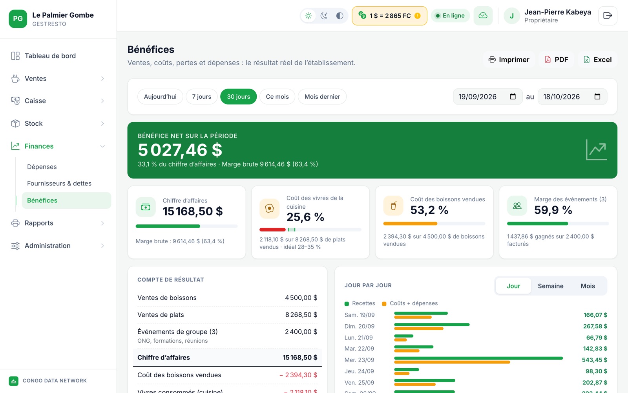Click the 19/09/2026 start date field
Screen dimensions: 628x393
[487, 97]
